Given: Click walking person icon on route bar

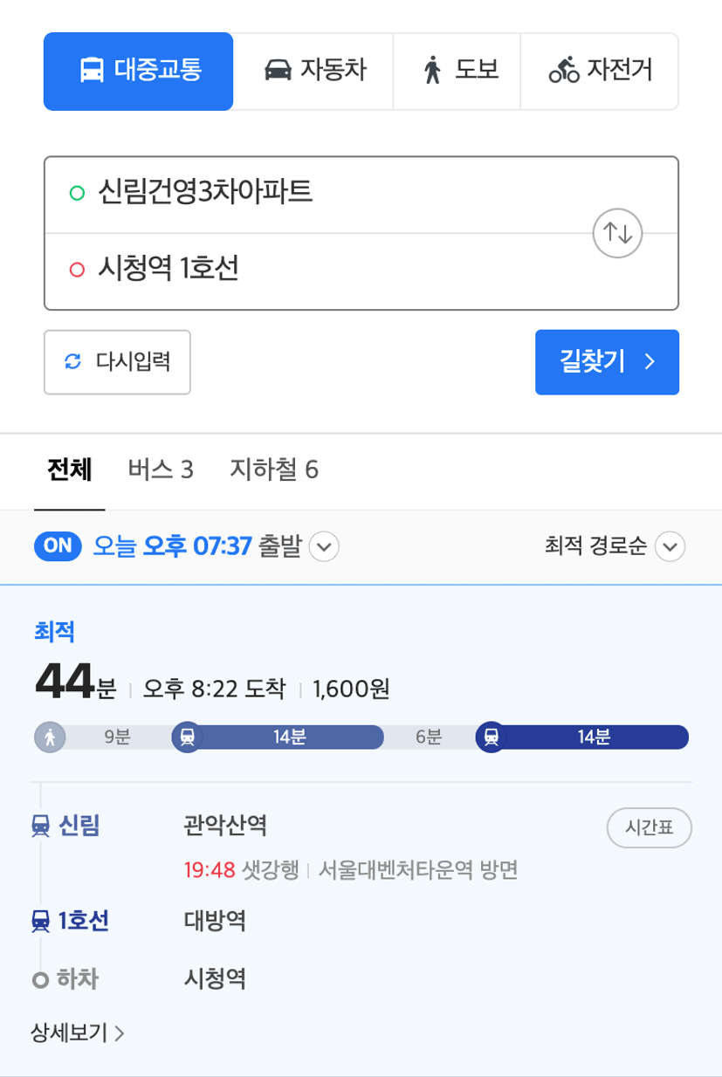Looking at the screenshot, I should [x=50, y=737].
